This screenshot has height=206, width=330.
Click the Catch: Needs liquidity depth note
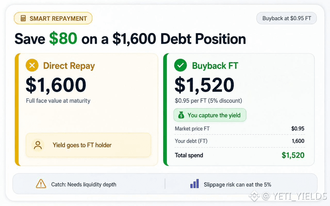click(x=84, y=185)
